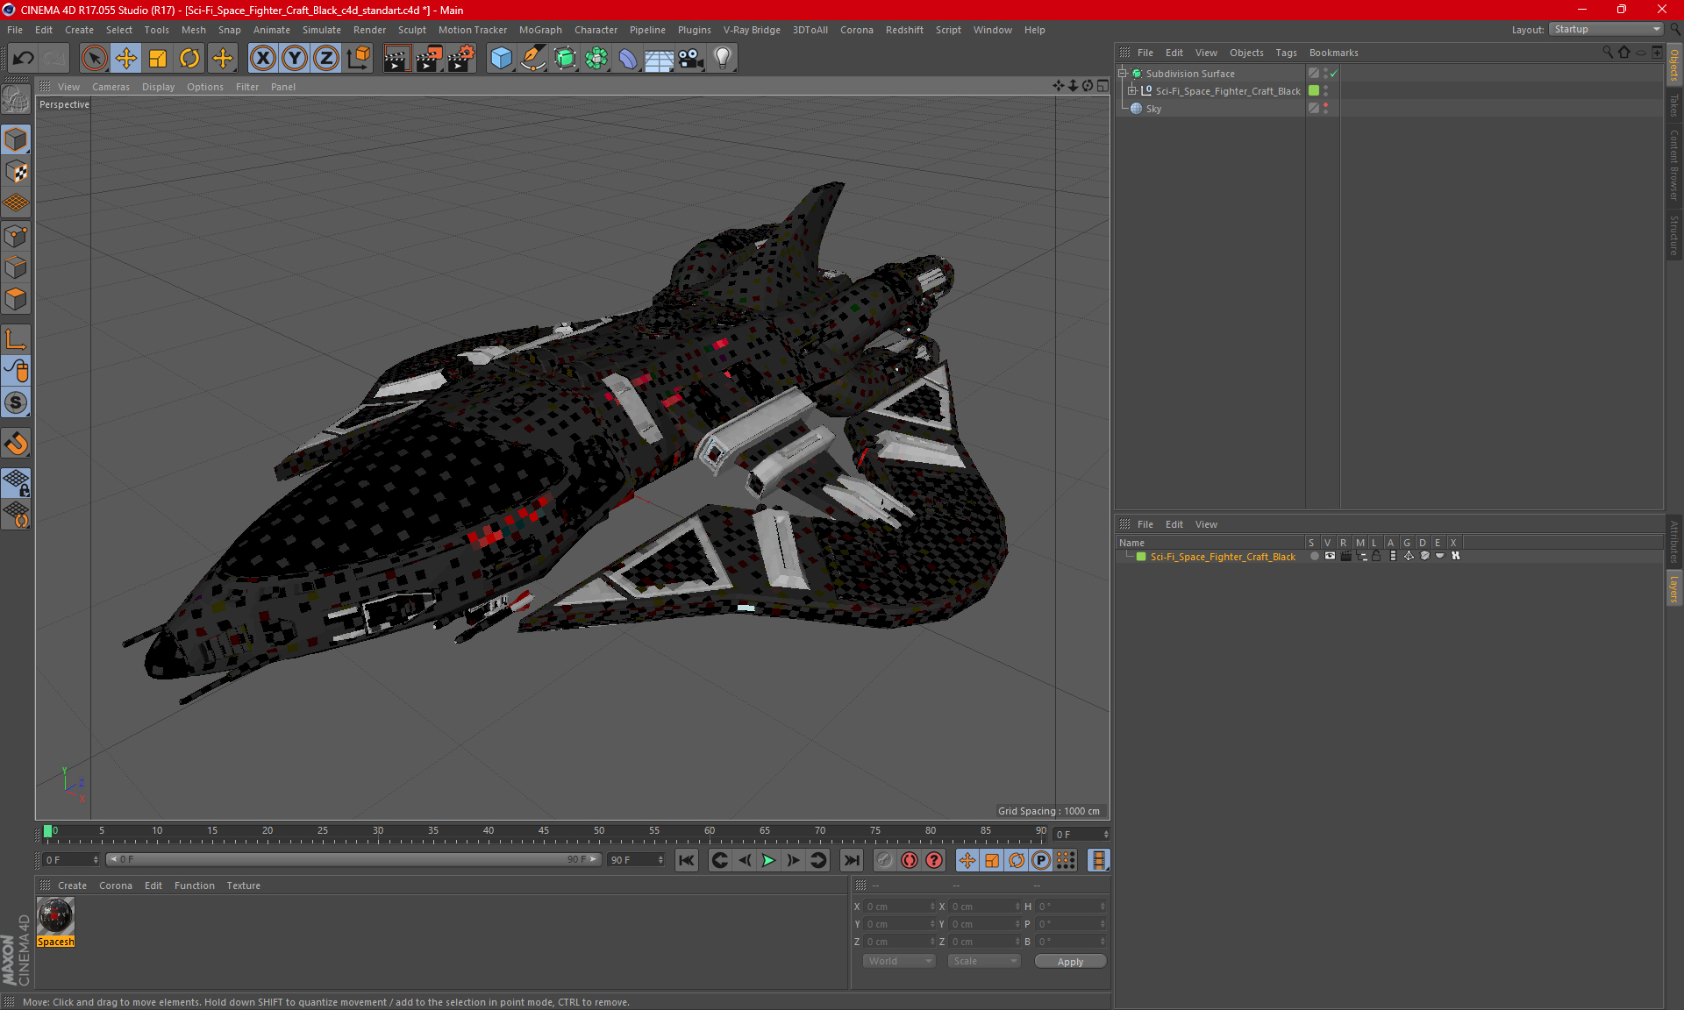Add a Light object

(x=723, y=59)
